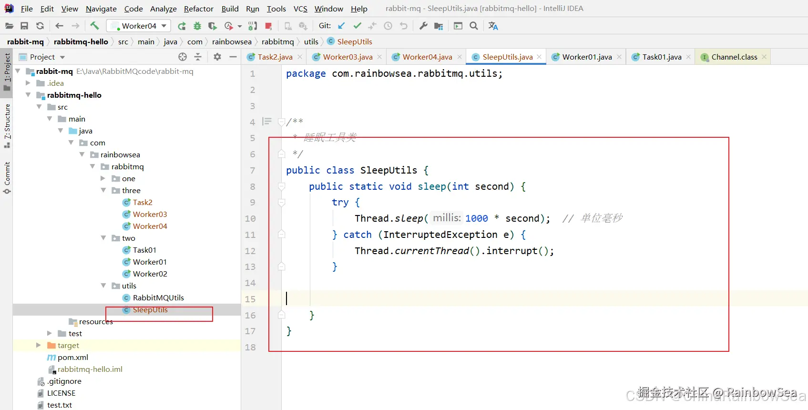Viewport: 808px width, 410px height.
Task: Switch to Channel.class tab
Action: (734, 57)
